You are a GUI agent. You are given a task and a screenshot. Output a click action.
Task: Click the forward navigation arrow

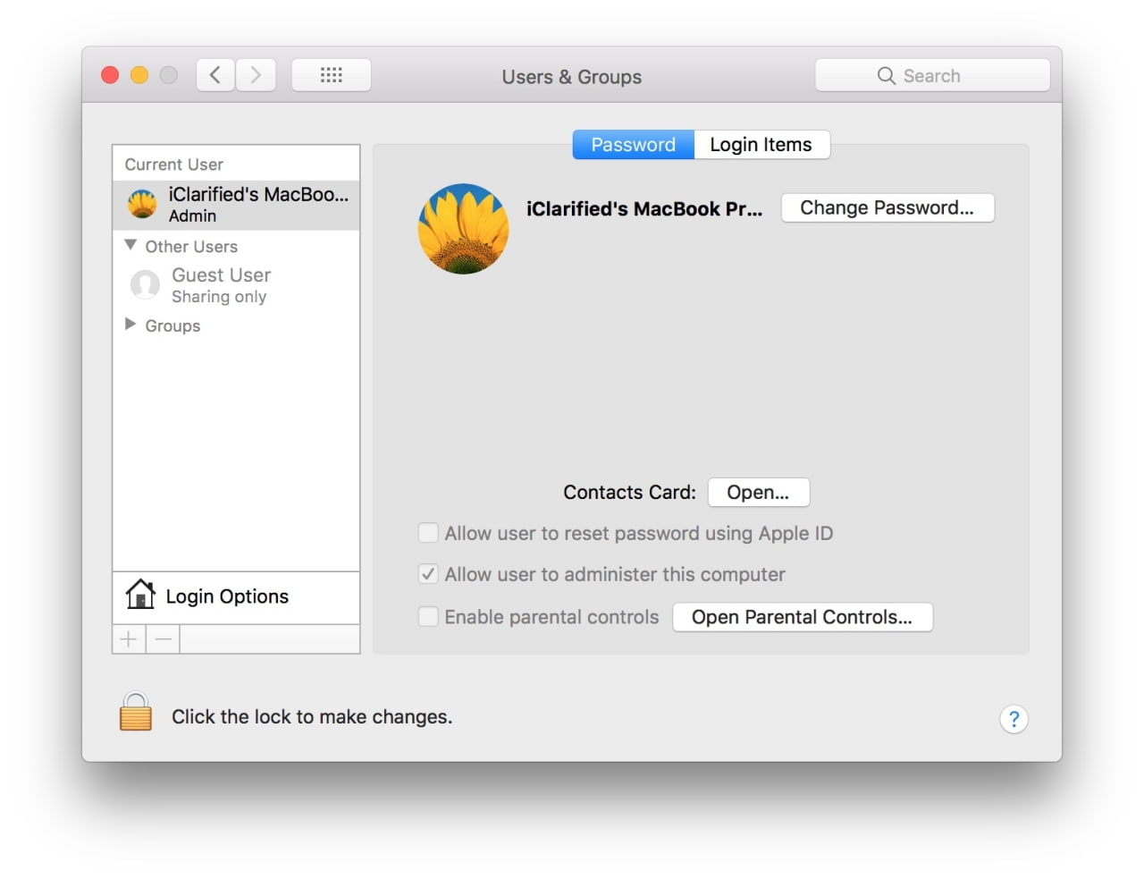pos(256,75)
